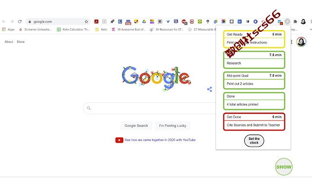Click the Google holiday lights doodle

(x=156, y=78)
